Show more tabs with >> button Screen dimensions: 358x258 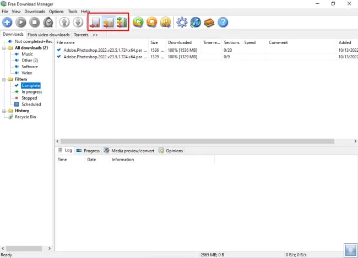[x=95, y=35]
